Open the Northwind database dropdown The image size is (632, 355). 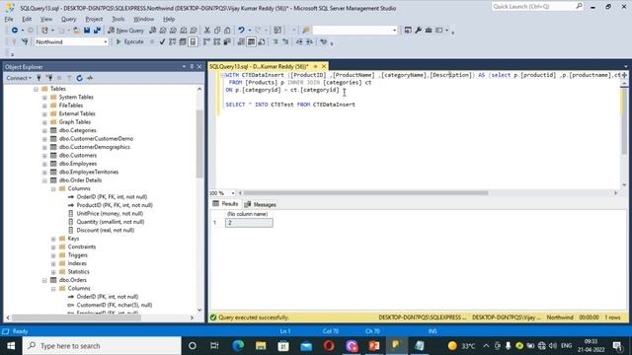click(x=106, y=41)
